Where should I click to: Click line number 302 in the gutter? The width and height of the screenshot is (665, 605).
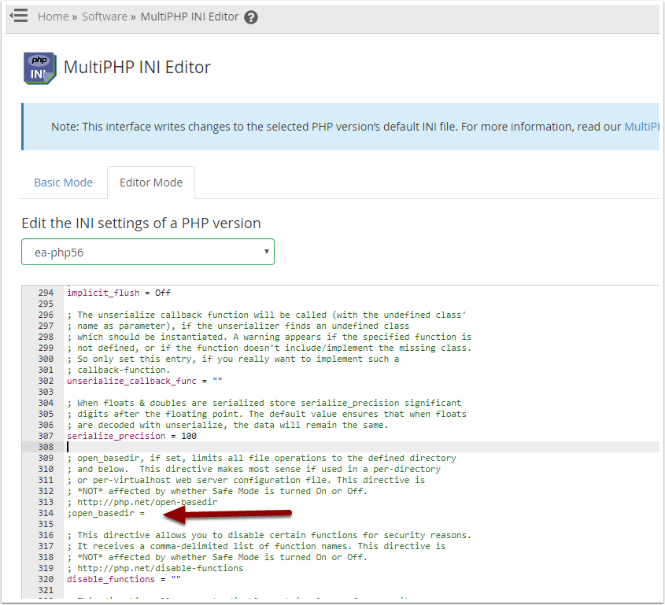46,381
